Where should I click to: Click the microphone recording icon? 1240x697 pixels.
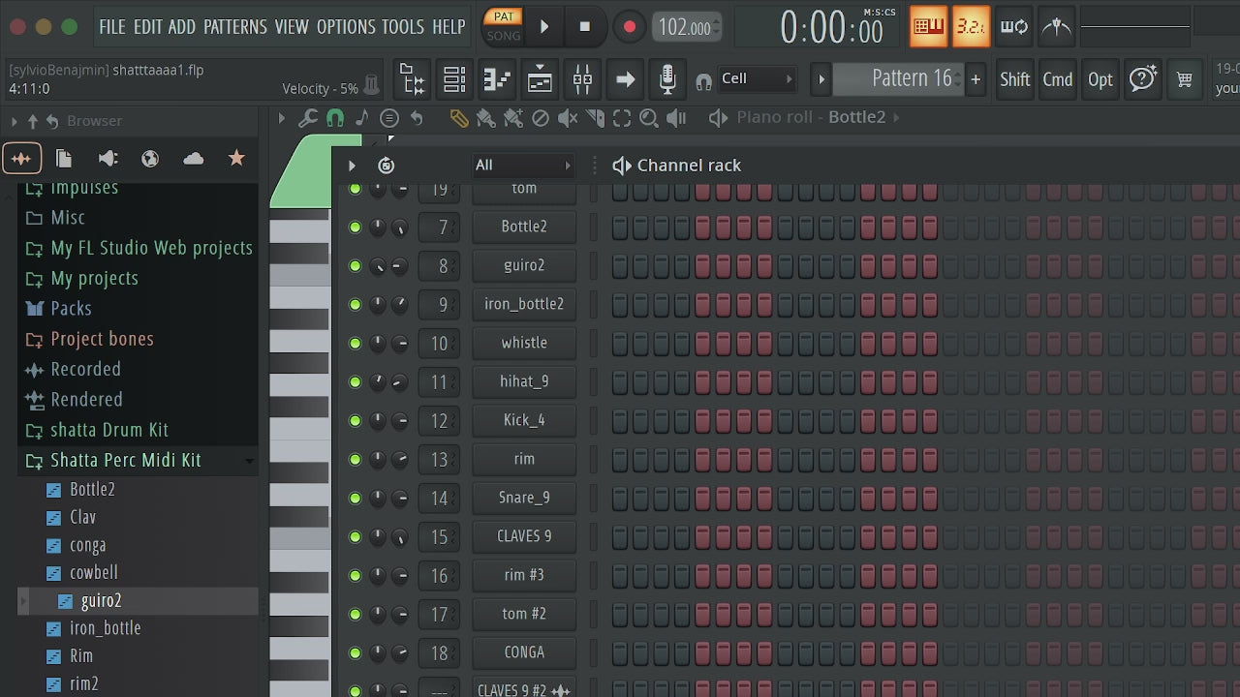click(x=667, y=79)
